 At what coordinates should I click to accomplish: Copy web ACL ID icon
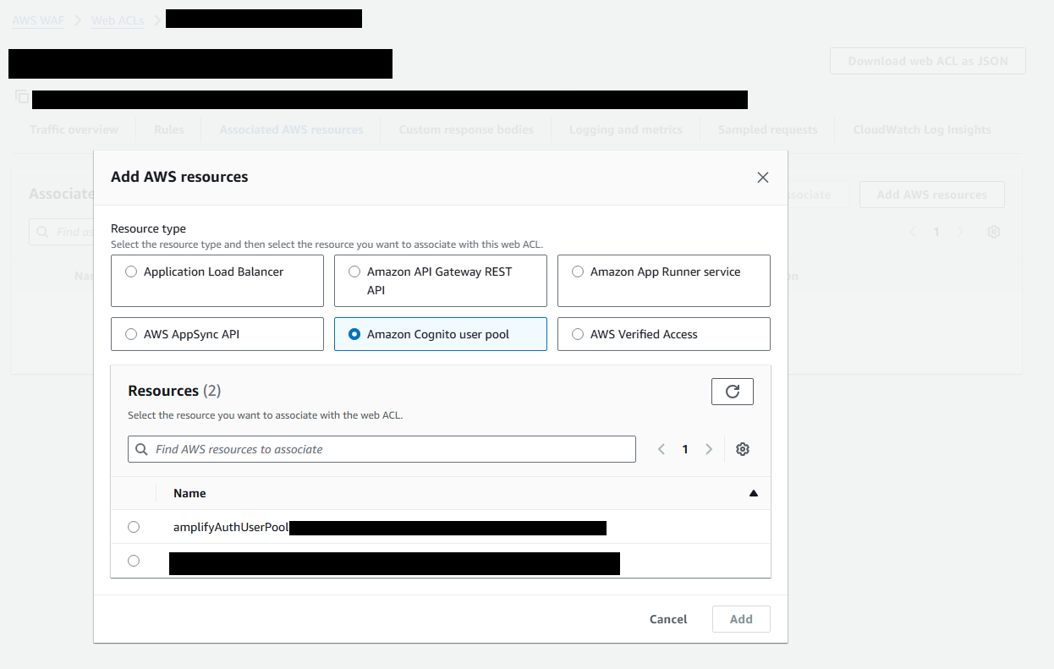(22, 97)
